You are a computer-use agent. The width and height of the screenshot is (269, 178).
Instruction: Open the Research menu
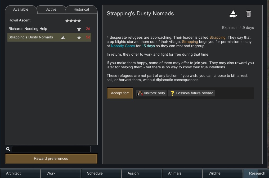257,173
